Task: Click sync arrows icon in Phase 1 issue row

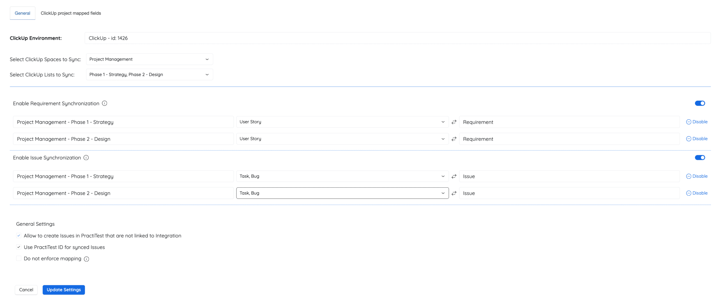Action: (454, 176)
